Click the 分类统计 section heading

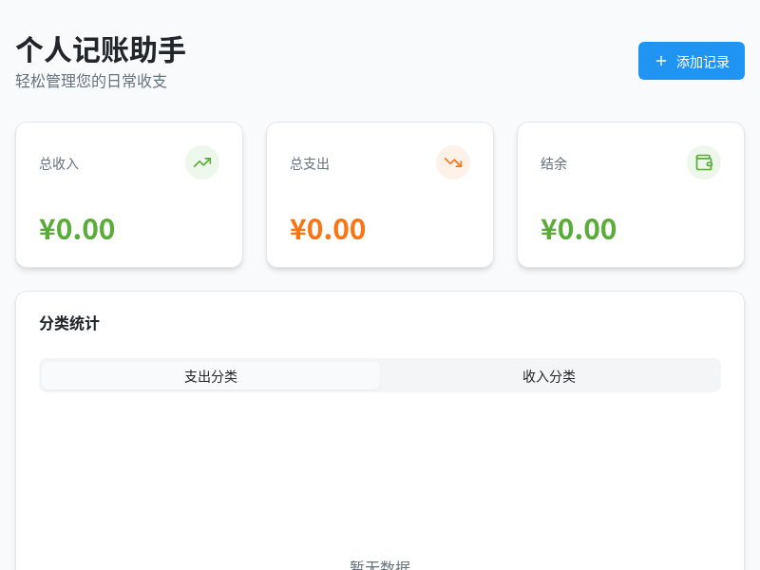pyautogui.click(x=69, y=324)
